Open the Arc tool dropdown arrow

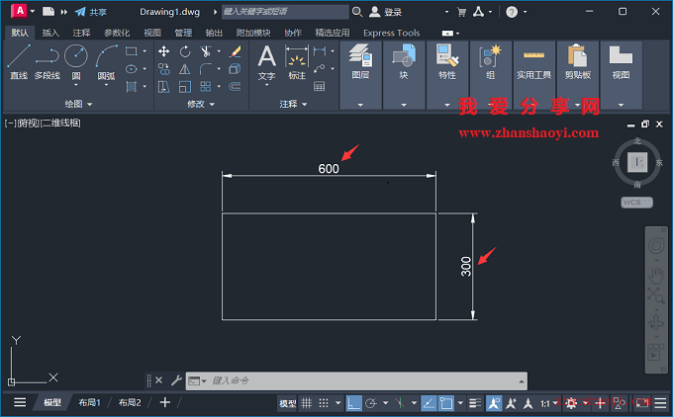click(106, 85)
